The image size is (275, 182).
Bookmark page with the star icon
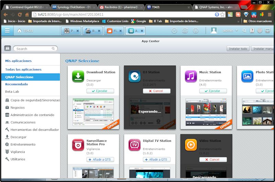coord(222,14)
